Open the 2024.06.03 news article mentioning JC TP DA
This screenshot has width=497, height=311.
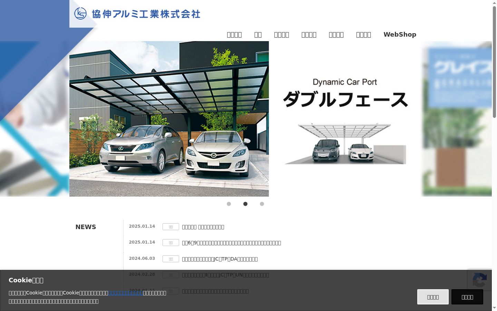(220, 259)
